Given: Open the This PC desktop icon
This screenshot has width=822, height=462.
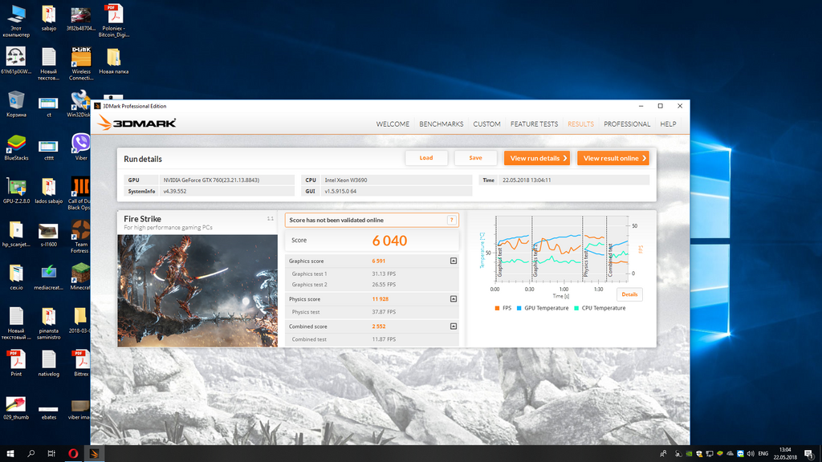Looking at the screenshot, I should (x=16, y=21).
